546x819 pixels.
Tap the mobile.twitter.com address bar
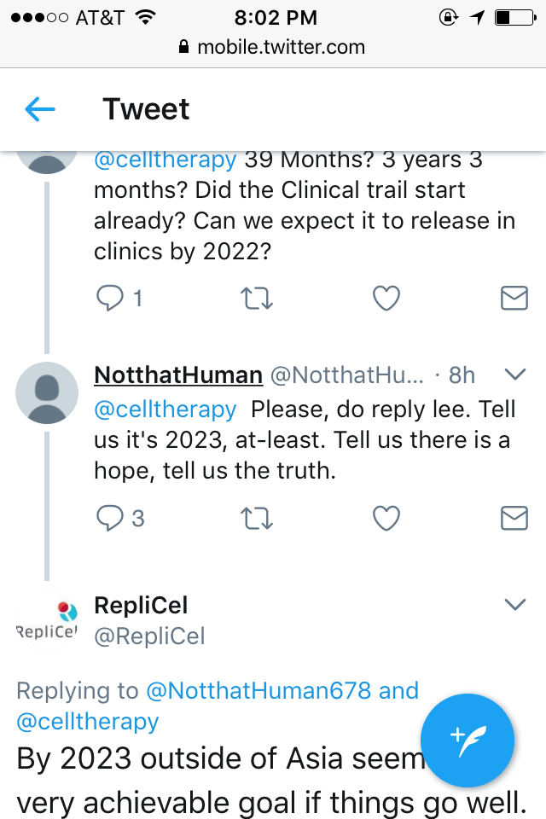click(x=273, y=47)
